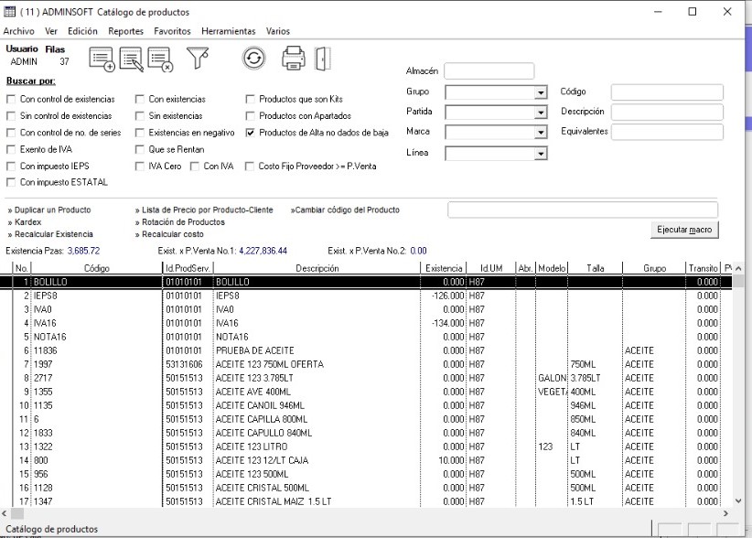
Task: Click the 'Duplicar un Producto' link
Action: coord(49,210)
